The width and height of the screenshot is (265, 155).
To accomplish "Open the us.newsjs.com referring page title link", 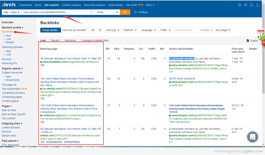I will click(x=70, y=82).
